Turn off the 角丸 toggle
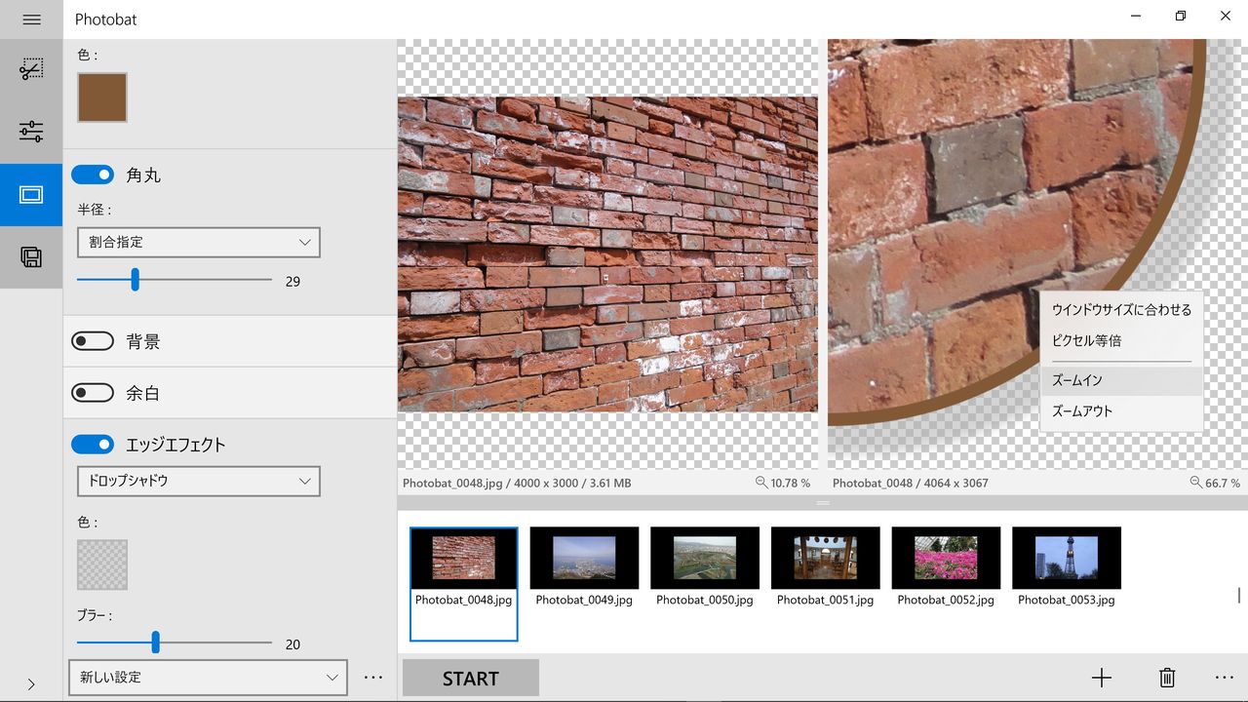1248x702 pixels. (93, 175)
